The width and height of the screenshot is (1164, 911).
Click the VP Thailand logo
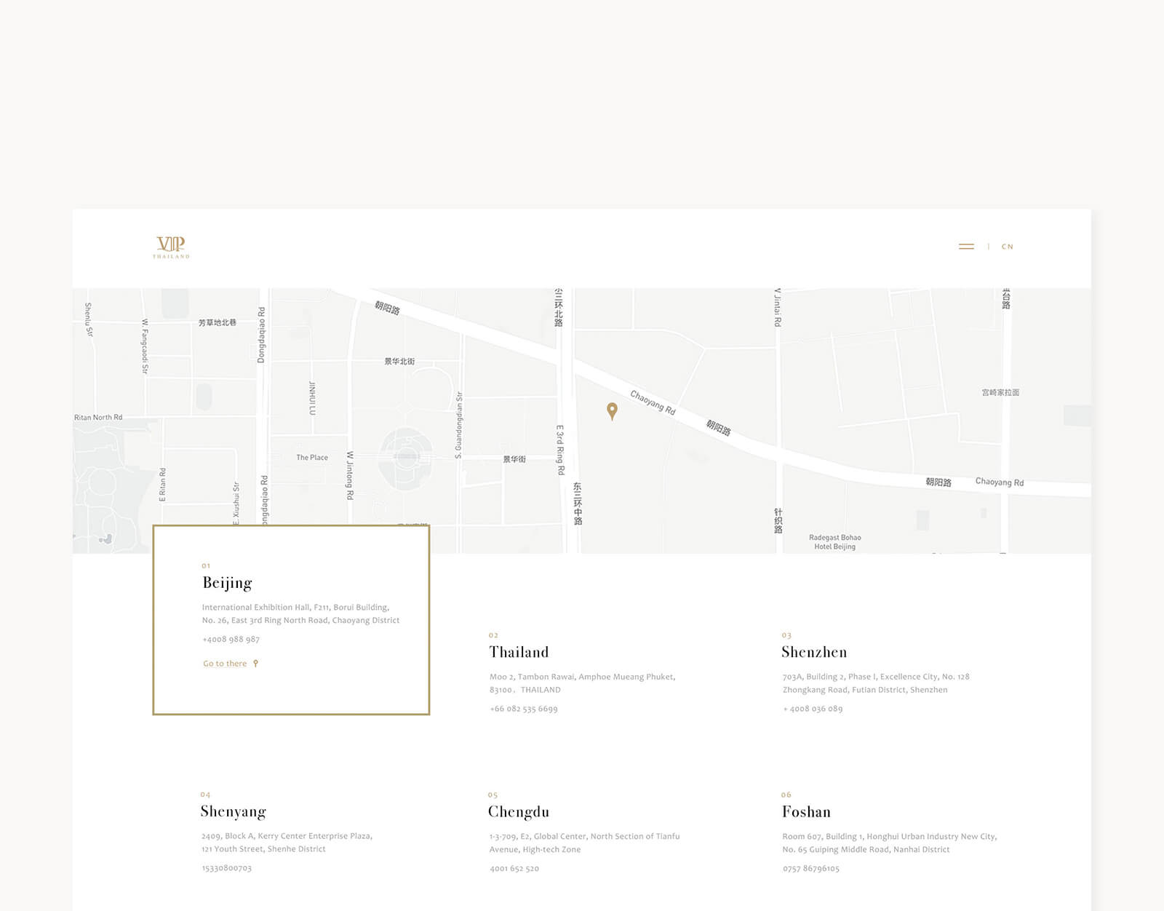[x=171, y=247]
